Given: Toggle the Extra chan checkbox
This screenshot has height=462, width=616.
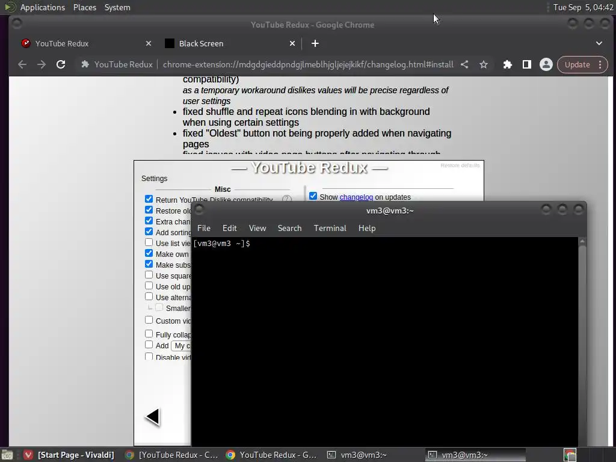Looking at the screenshot, I should pyautogui.click(x=149, y=221).
